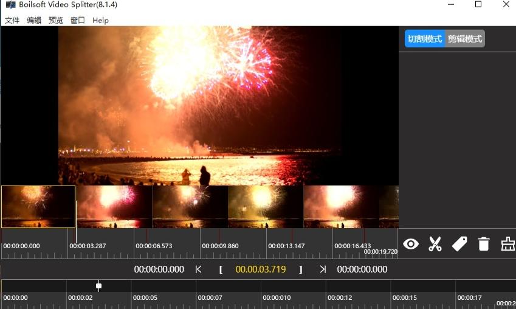Set start point with left bracket
Viewport: 516px width, 309px height.
coord(221,269)
